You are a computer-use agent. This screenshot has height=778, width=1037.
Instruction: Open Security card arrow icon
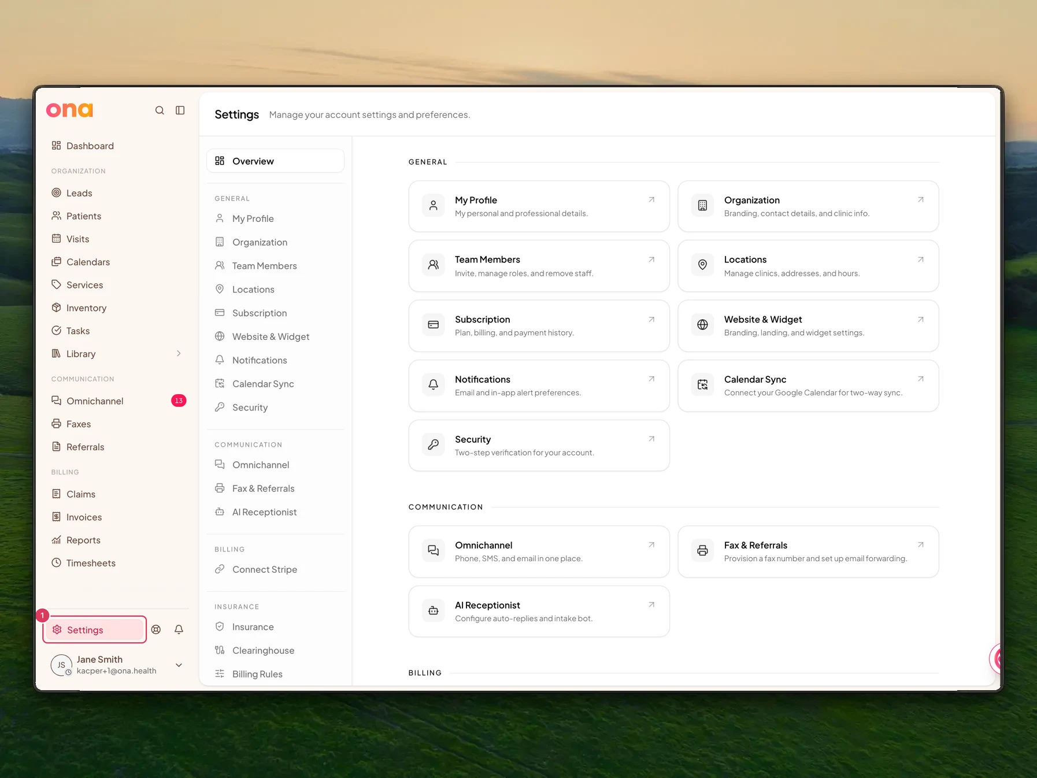click(x=651, y=439)
